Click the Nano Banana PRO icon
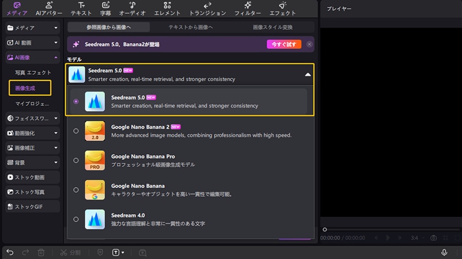Screen dimensions: 462x259 point(95,161)
